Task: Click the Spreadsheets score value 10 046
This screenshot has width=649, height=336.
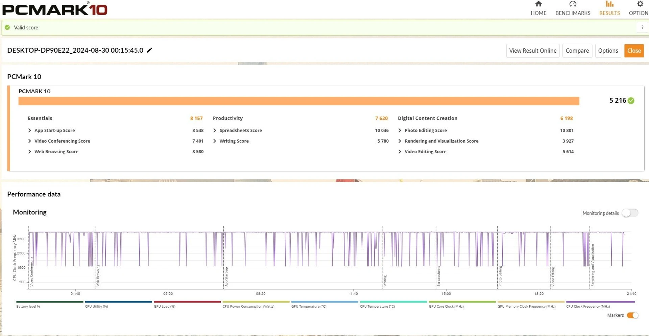Action: [x=382, y=130]
